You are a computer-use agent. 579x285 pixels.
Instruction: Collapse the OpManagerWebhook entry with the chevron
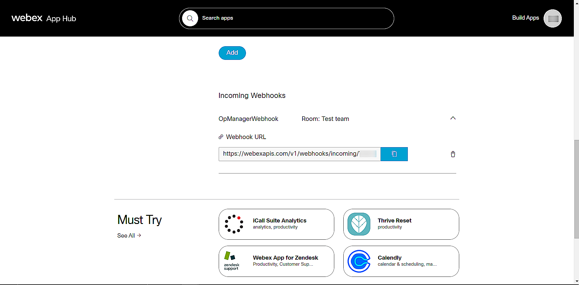tap(453, 118)
